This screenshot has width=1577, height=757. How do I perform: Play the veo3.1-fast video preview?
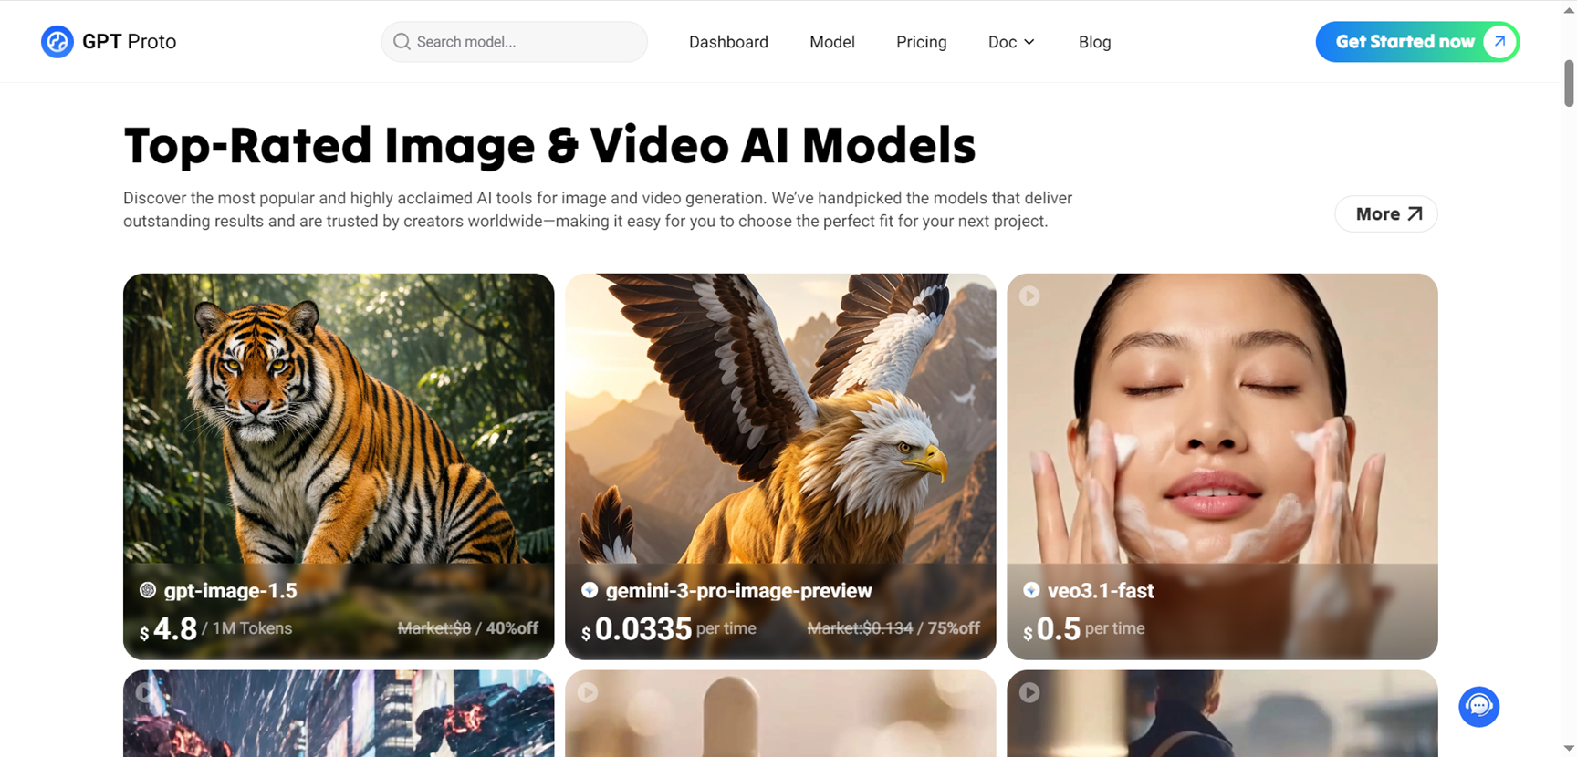(1029, 296)
